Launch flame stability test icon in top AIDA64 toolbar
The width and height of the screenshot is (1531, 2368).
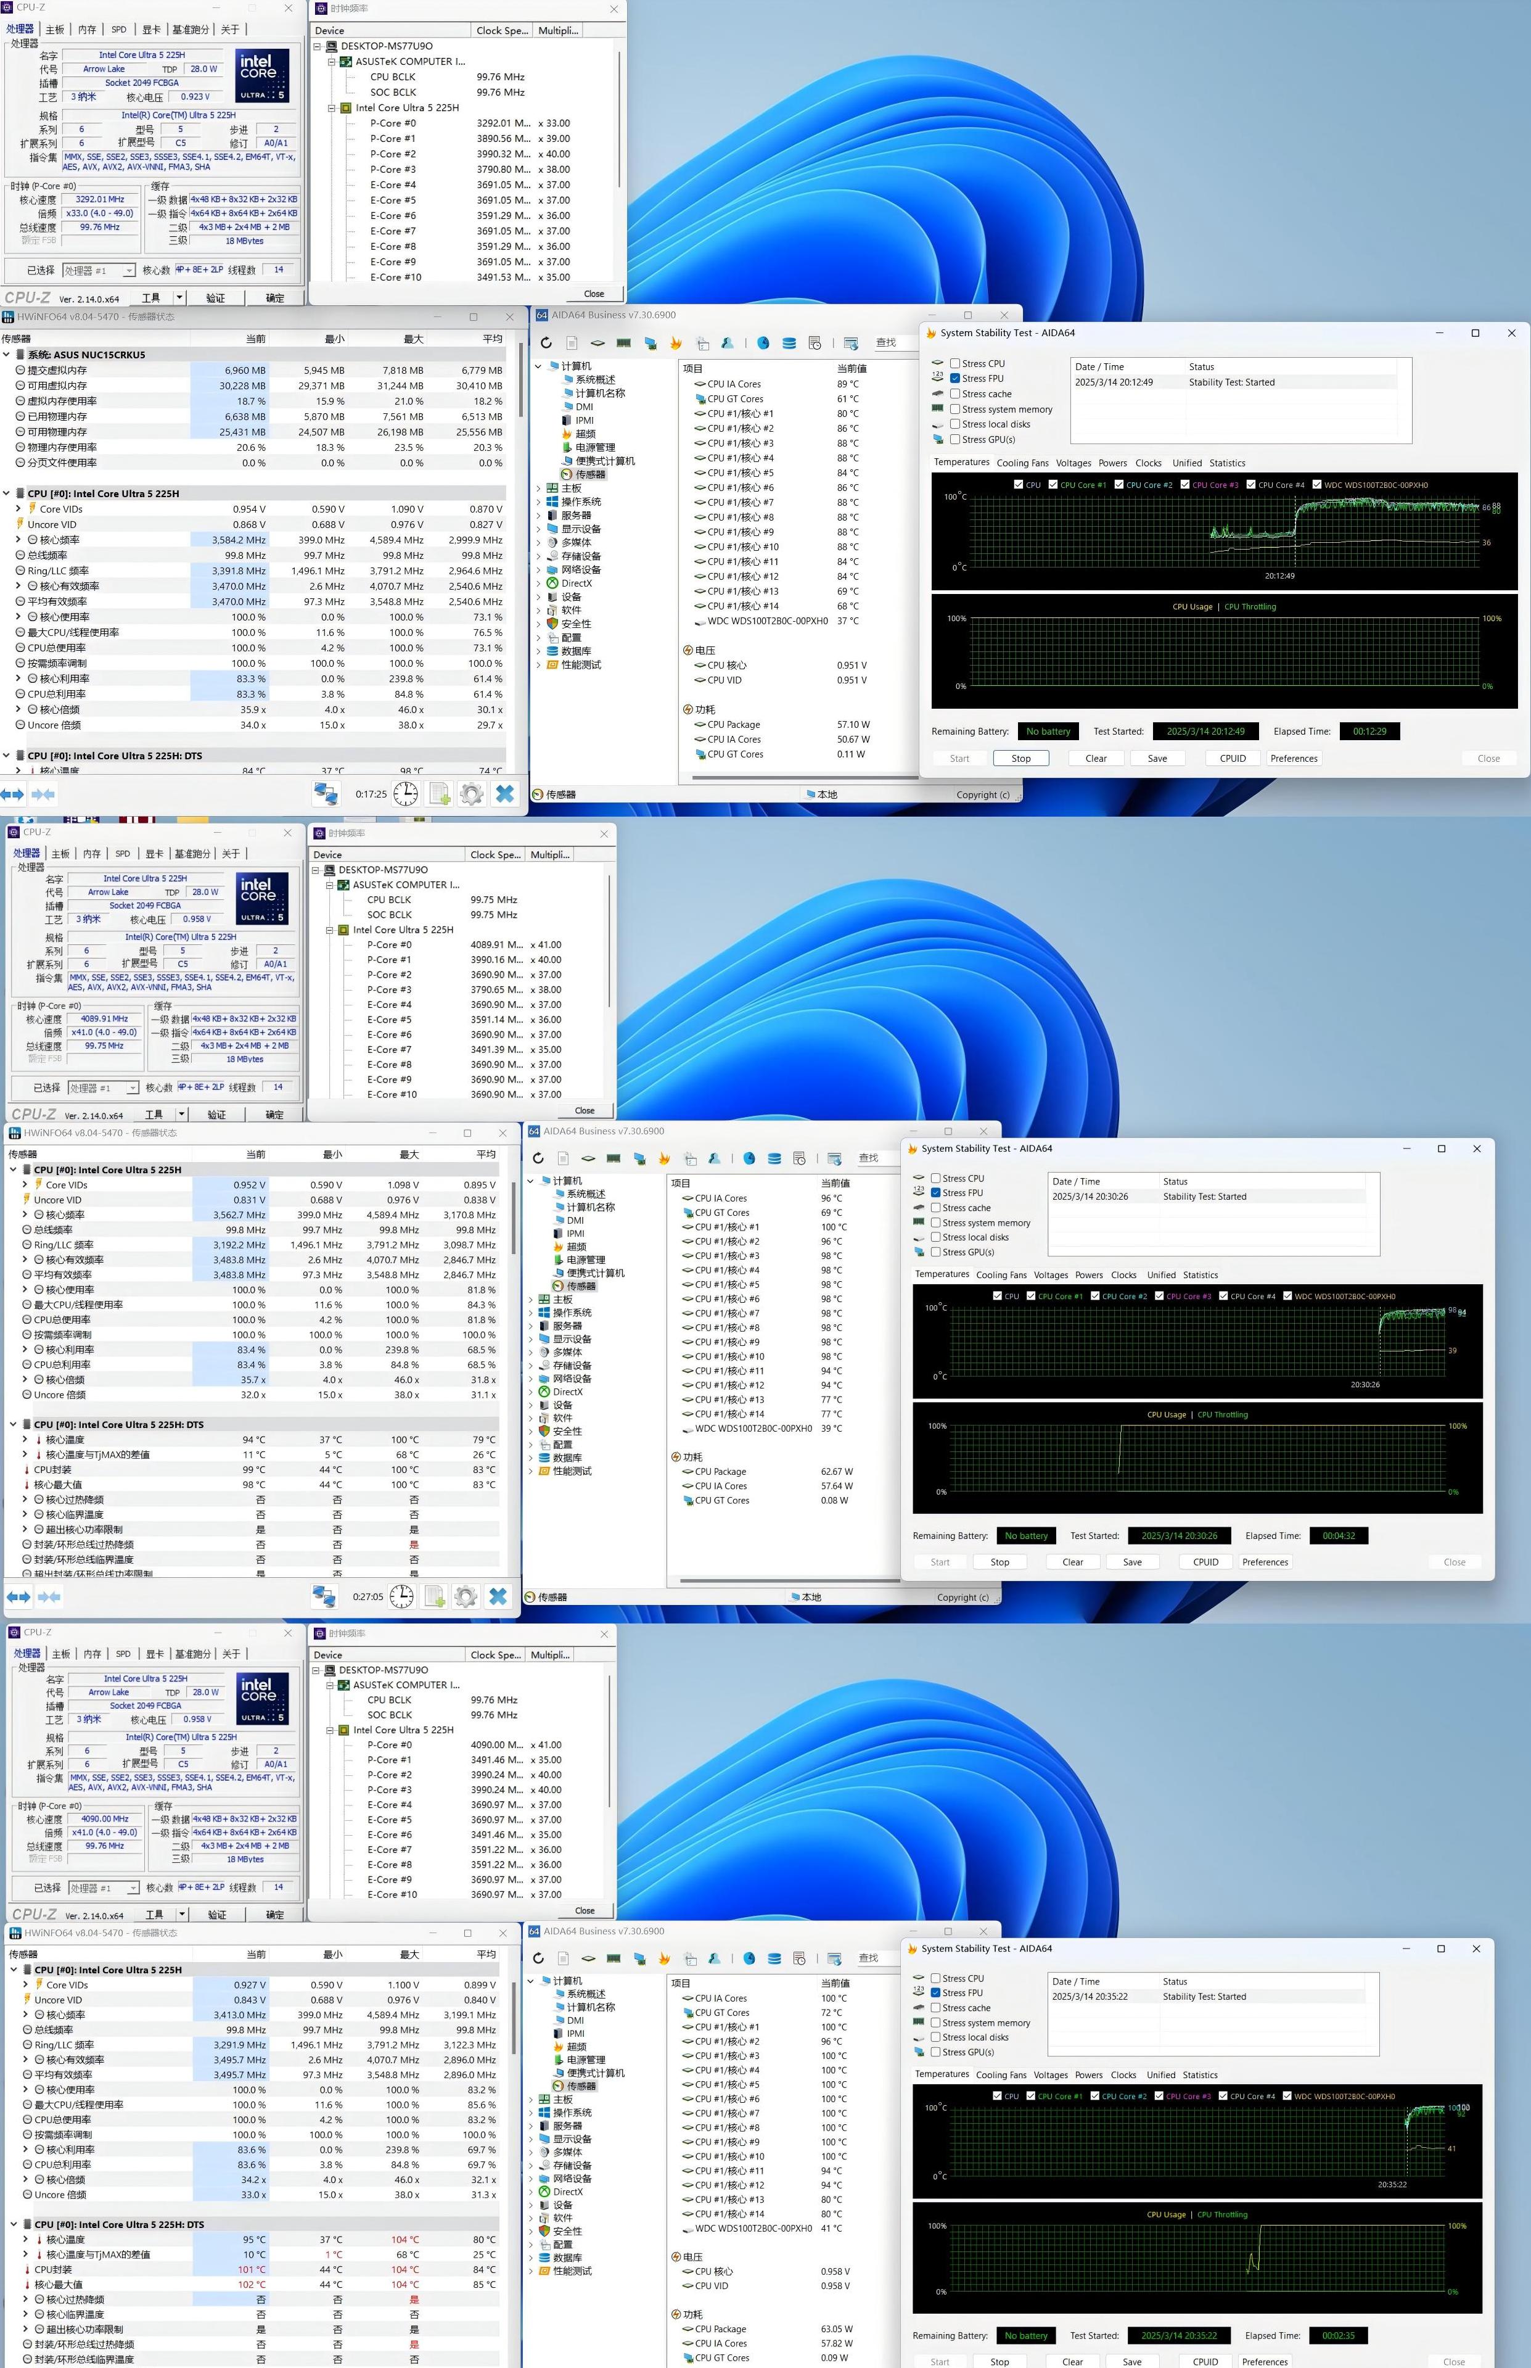[x=676, y=343]
